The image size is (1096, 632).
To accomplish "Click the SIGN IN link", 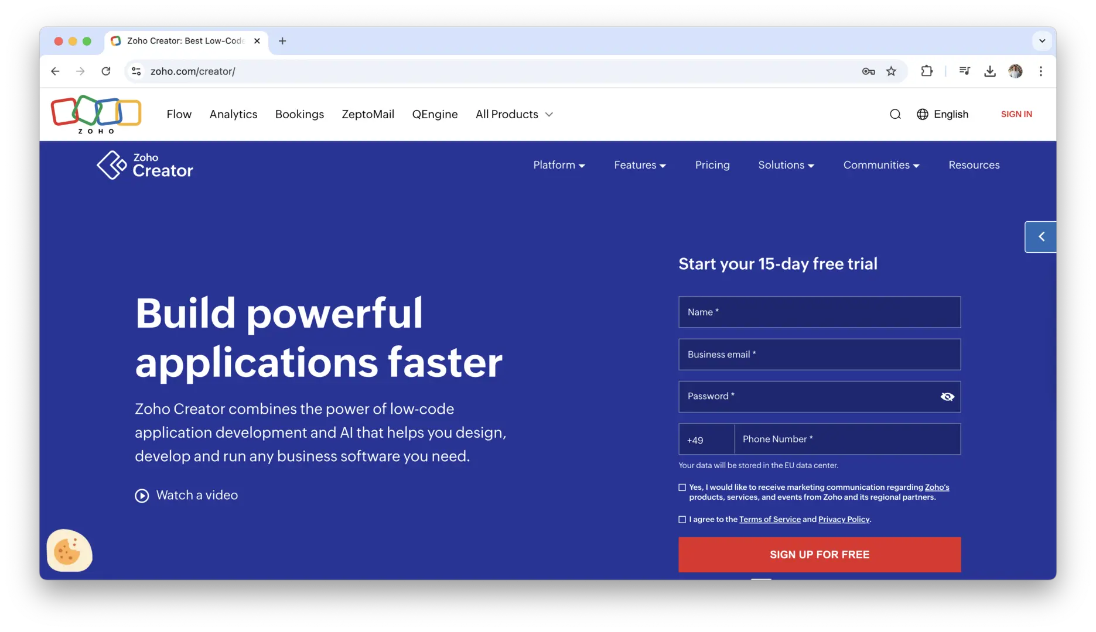I will click(x=1016, y=114).
